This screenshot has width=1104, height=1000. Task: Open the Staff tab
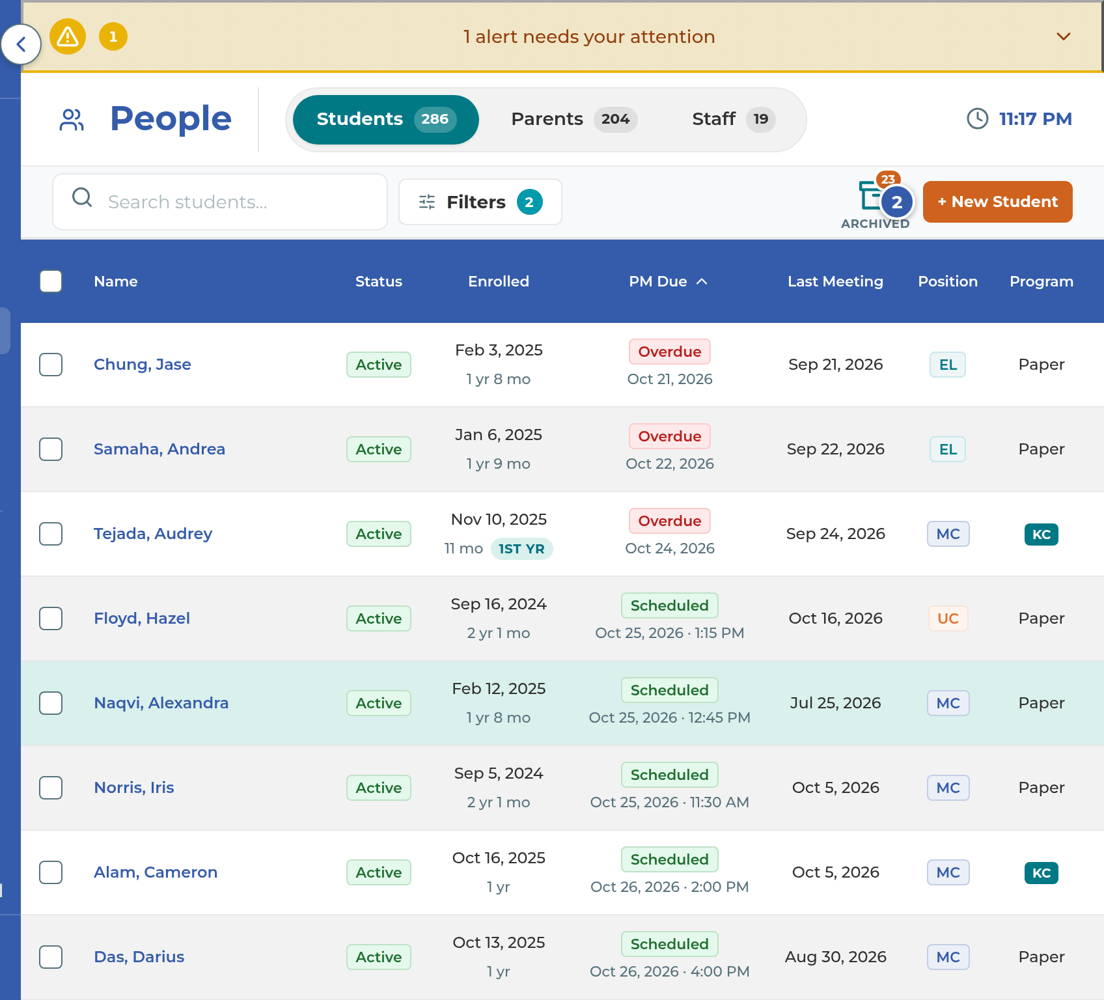tap(734, 119)
